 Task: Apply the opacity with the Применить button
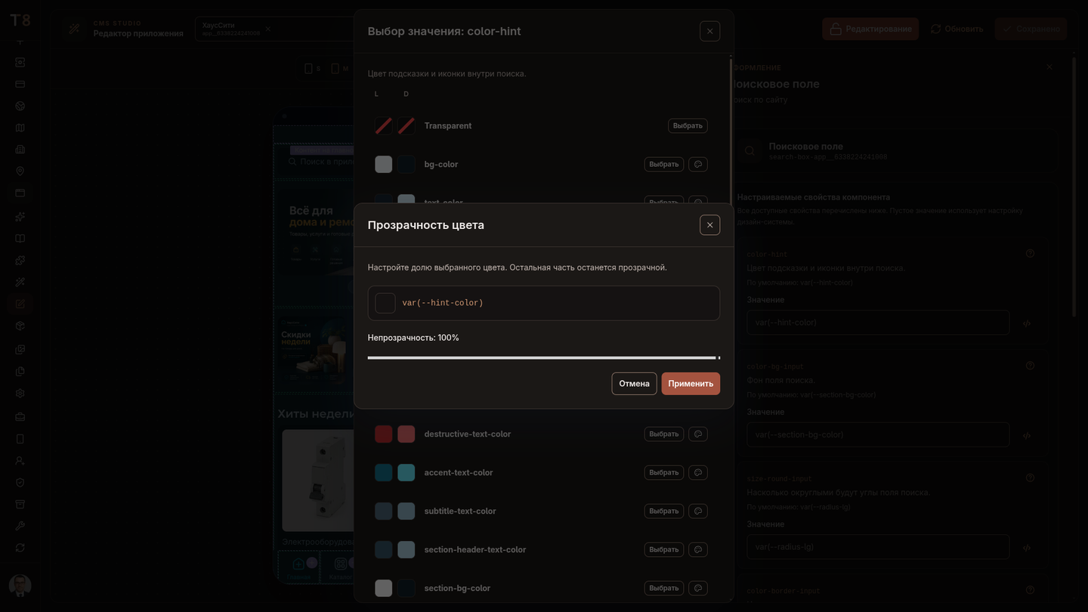point(691,384)
